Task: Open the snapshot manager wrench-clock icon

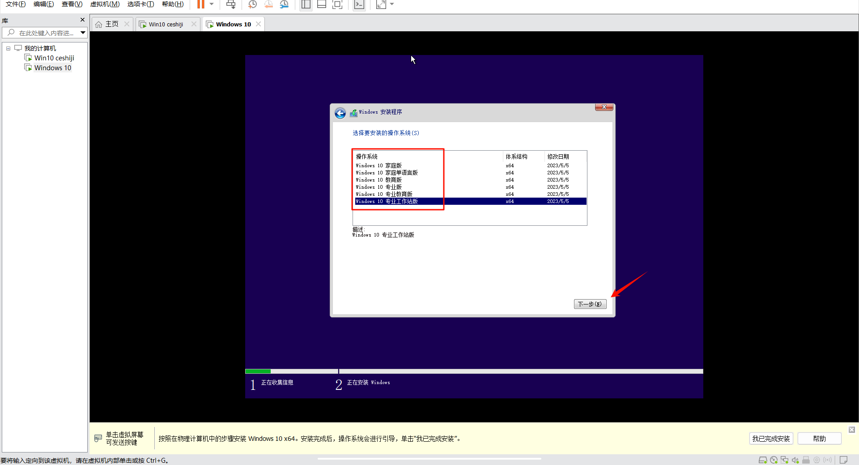Action: 284,4
